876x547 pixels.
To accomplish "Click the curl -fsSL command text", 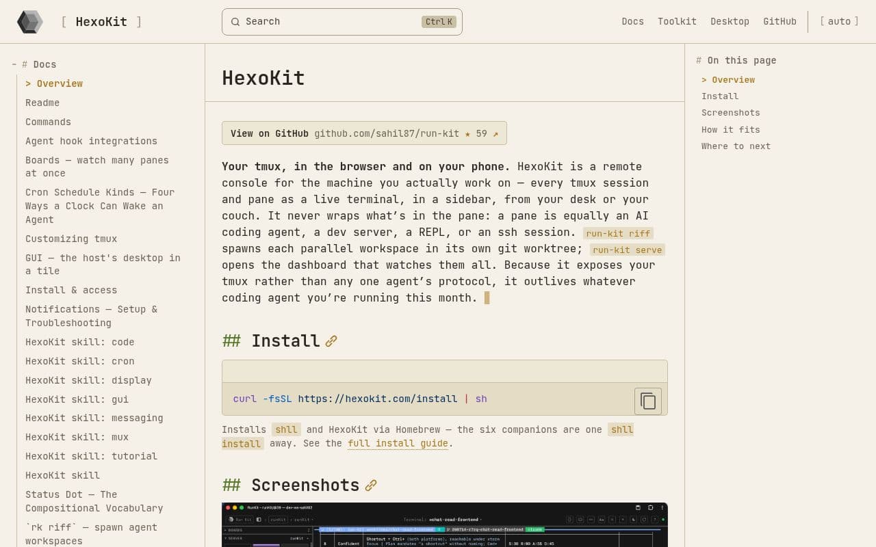I will 360,399.
